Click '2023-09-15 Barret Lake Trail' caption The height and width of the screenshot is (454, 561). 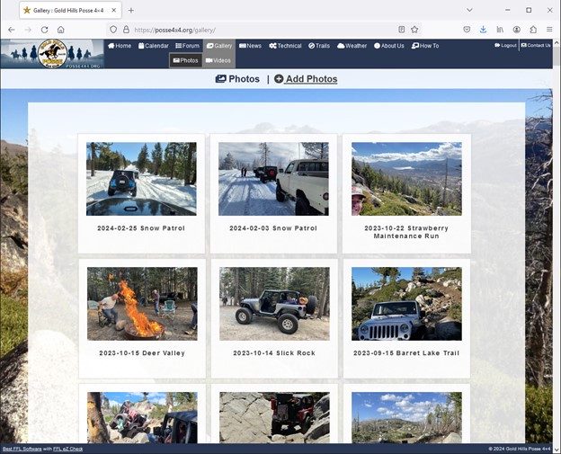(406, 353)
